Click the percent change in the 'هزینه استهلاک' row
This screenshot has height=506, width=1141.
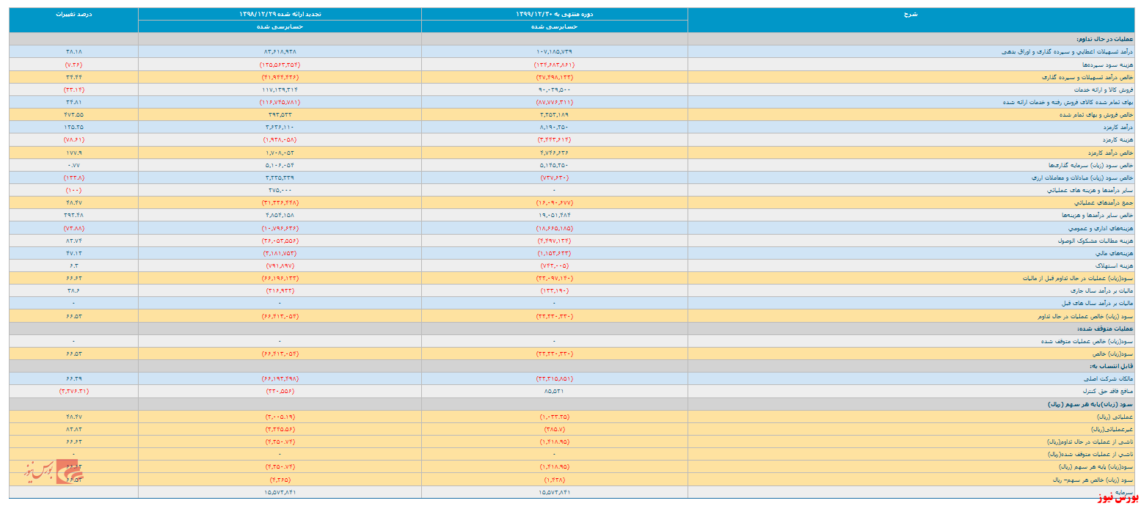[x=73, y=265]
